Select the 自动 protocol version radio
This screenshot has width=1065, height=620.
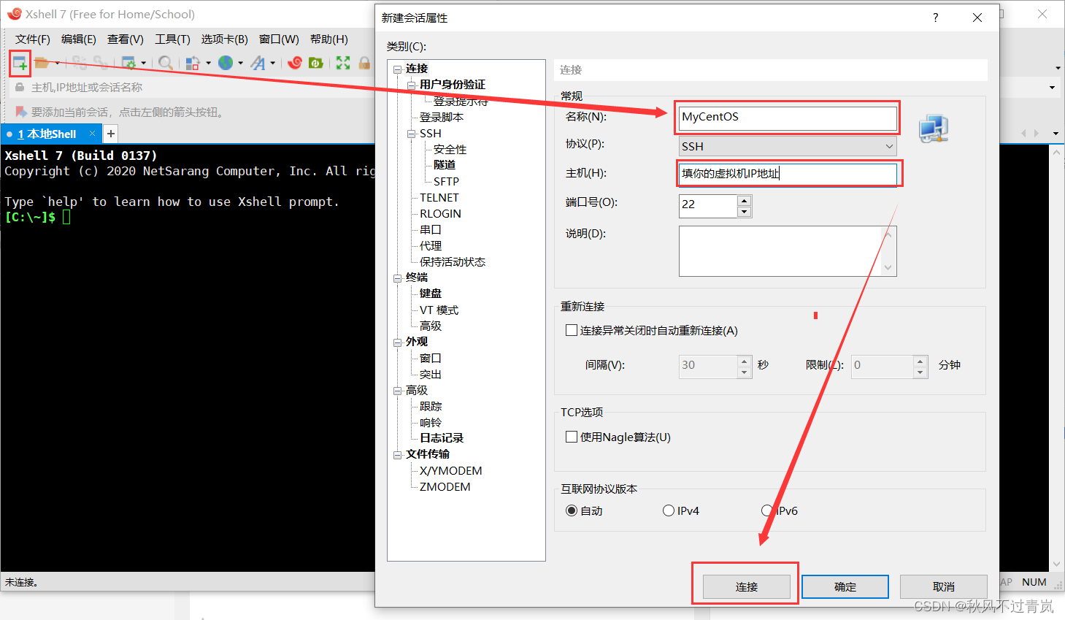click(x=572, y=510)
